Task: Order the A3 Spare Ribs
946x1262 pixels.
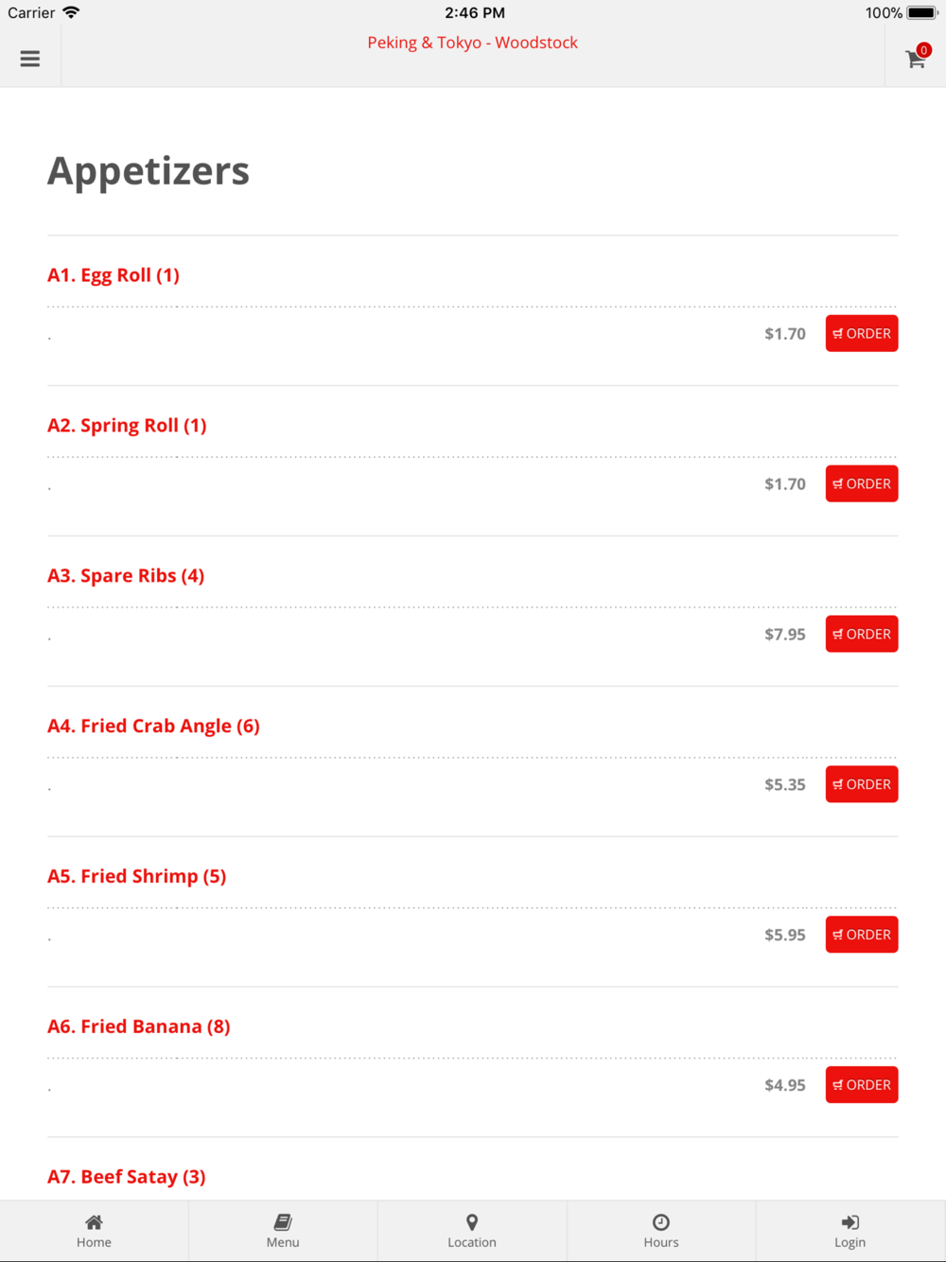Action: click(862, 634)
